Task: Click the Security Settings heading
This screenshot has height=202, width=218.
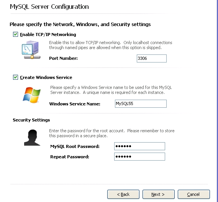Action: [x=31, y=120]
